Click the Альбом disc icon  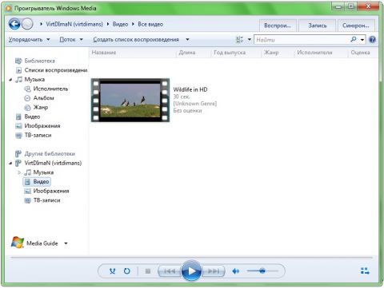coord(27,98)
